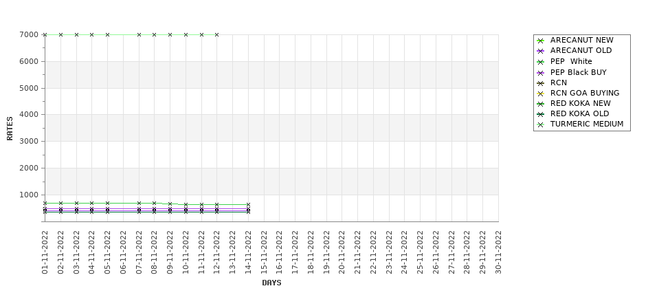This screenshot has height=295, width=670.
Task: Click the 7000 data point on 11-11-2022
Action: point(201,34)
